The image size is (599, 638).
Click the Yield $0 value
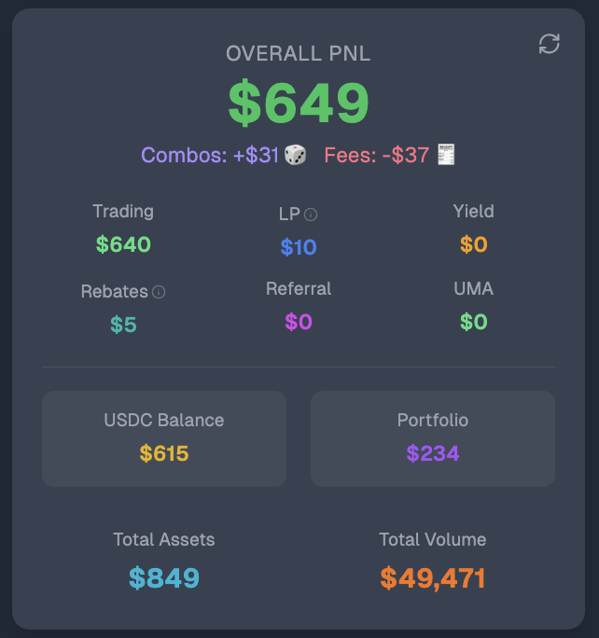coord(474,244)
